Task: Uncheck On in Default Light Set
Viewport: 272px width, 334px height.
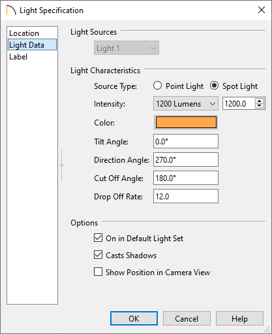Action: click(x=98, y=238)
